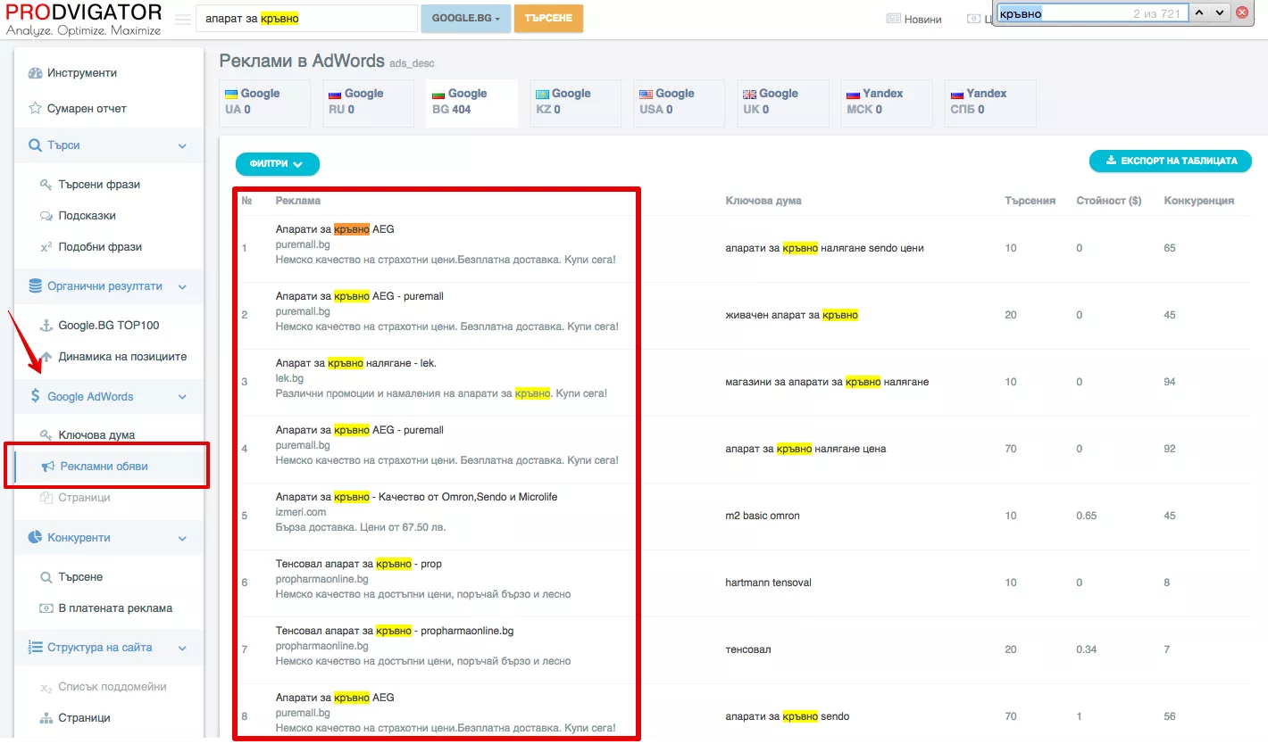
Task: Sort by the Реклама column header
Action: [298, 201]
